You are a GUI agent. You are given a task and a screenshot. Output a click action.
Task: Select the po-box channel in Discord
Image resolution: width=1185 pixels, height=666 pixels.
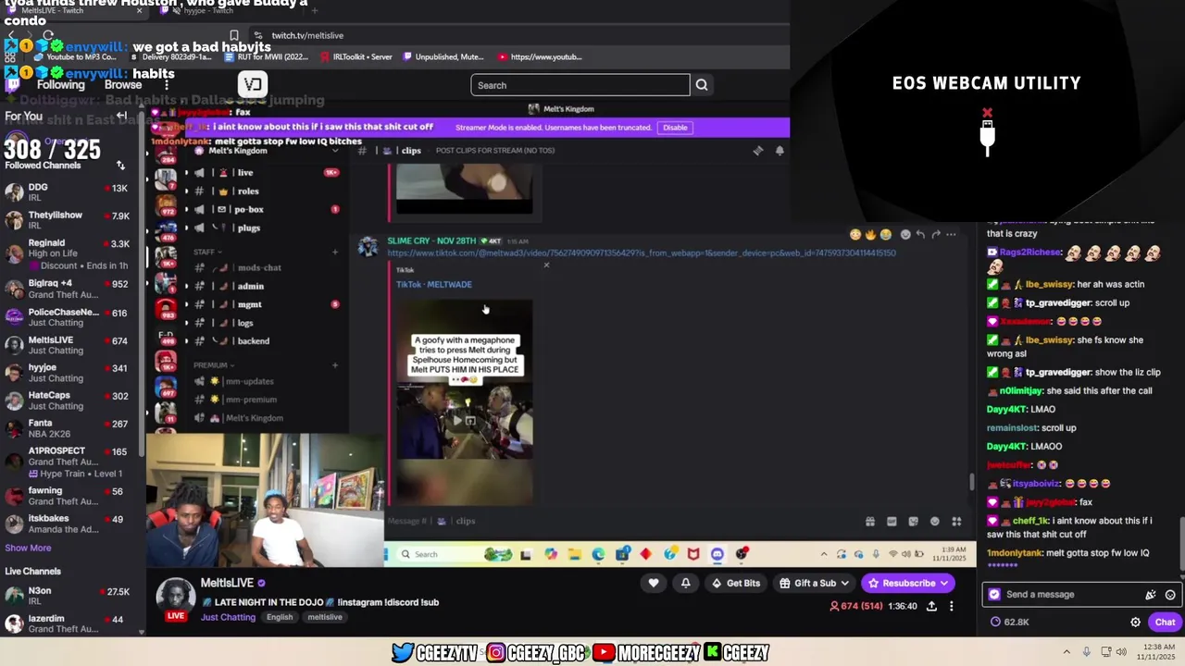click(x=250, y=210)
